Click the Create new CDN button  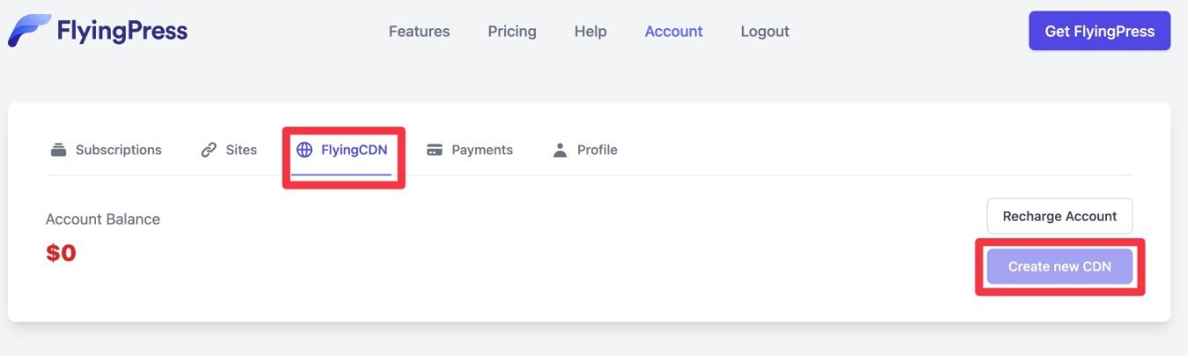coord(1060,266)
